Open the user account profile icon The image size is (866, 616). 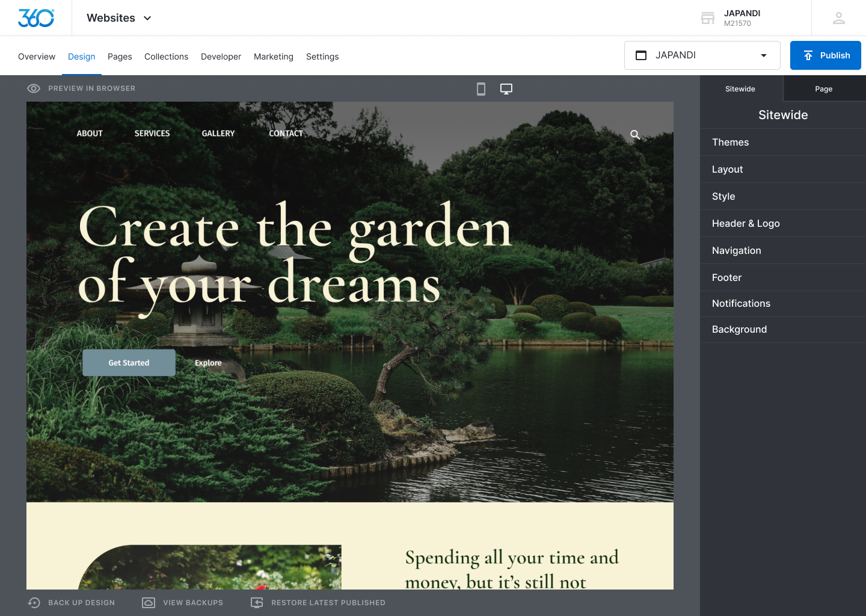pos(839,18)
